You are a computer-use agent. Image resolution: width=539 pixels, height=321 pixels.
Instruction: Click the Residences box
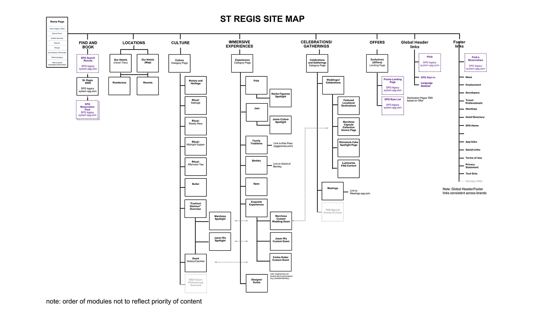[119, 86]
